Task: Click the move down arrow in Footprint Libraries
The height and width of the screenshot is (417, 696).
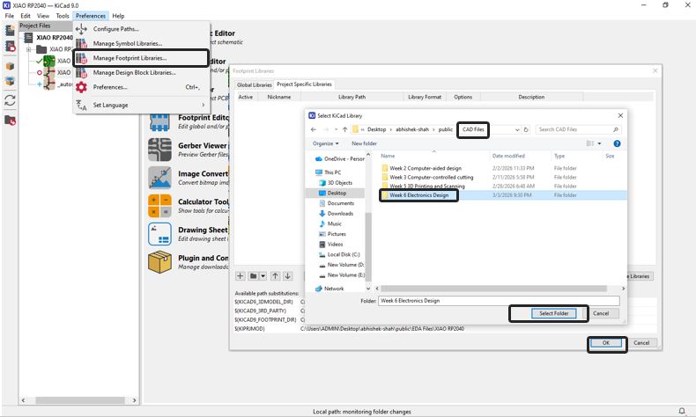Action: tap(287, 276)
